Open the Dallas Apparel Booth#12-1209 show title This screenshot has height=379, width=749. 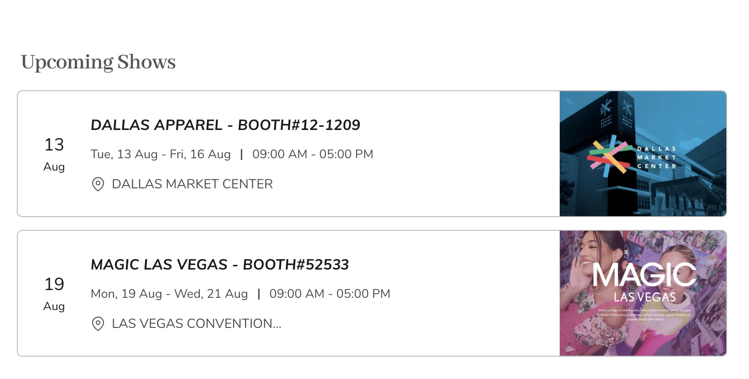(225, 125)
